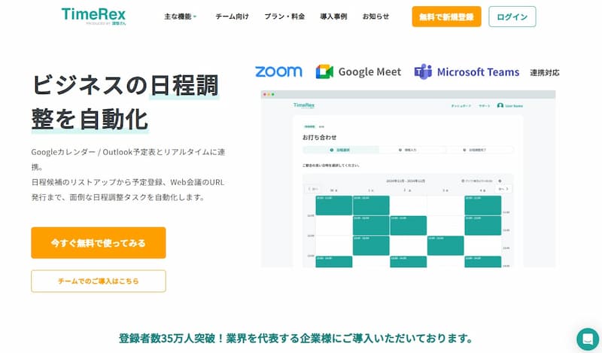
Task: Open プラン・料金 page
Action: (x=284, y=17)
